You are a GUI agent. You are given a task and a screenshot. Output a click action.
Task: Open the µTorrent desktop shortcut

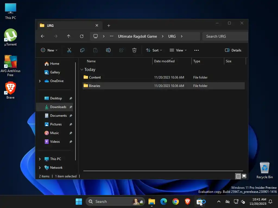coord(11,37)
